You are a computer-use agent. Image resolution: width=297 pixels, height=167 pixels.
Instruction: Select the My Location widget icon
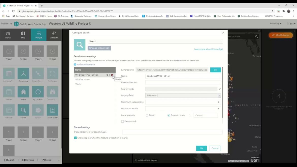38,92
